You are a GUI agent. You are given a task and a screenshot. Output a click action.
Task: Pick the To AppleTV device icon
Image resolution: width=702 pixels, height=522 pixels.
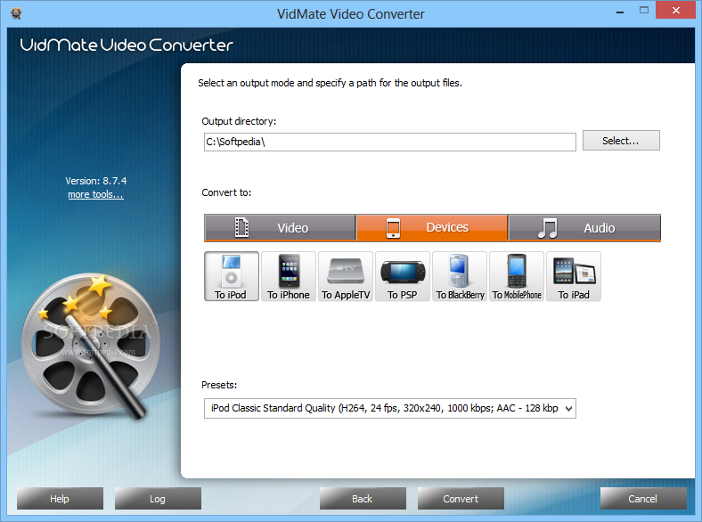click(x=345, y=276)
